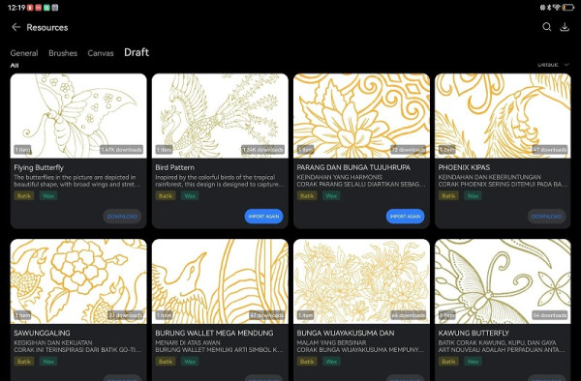The image size is (581, 381).
Task: Download the Phoenix Kipas draft
Action: 546,217
